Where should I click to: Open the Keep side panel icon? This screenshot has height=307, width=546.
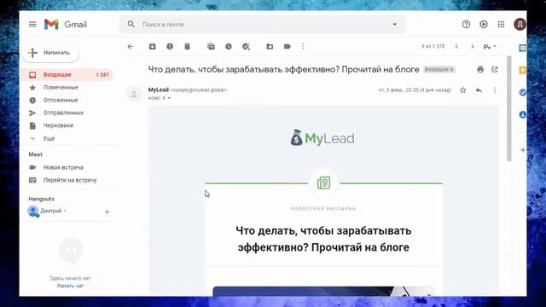click(x=522, y=70)
